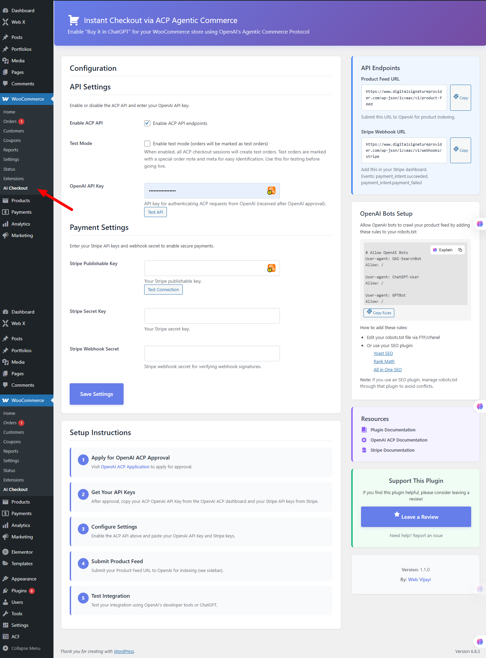This screenshot has height=658, width=486.
Task: Click the Explain button on robots.txt code block
Action: click(x=443, y=250)
